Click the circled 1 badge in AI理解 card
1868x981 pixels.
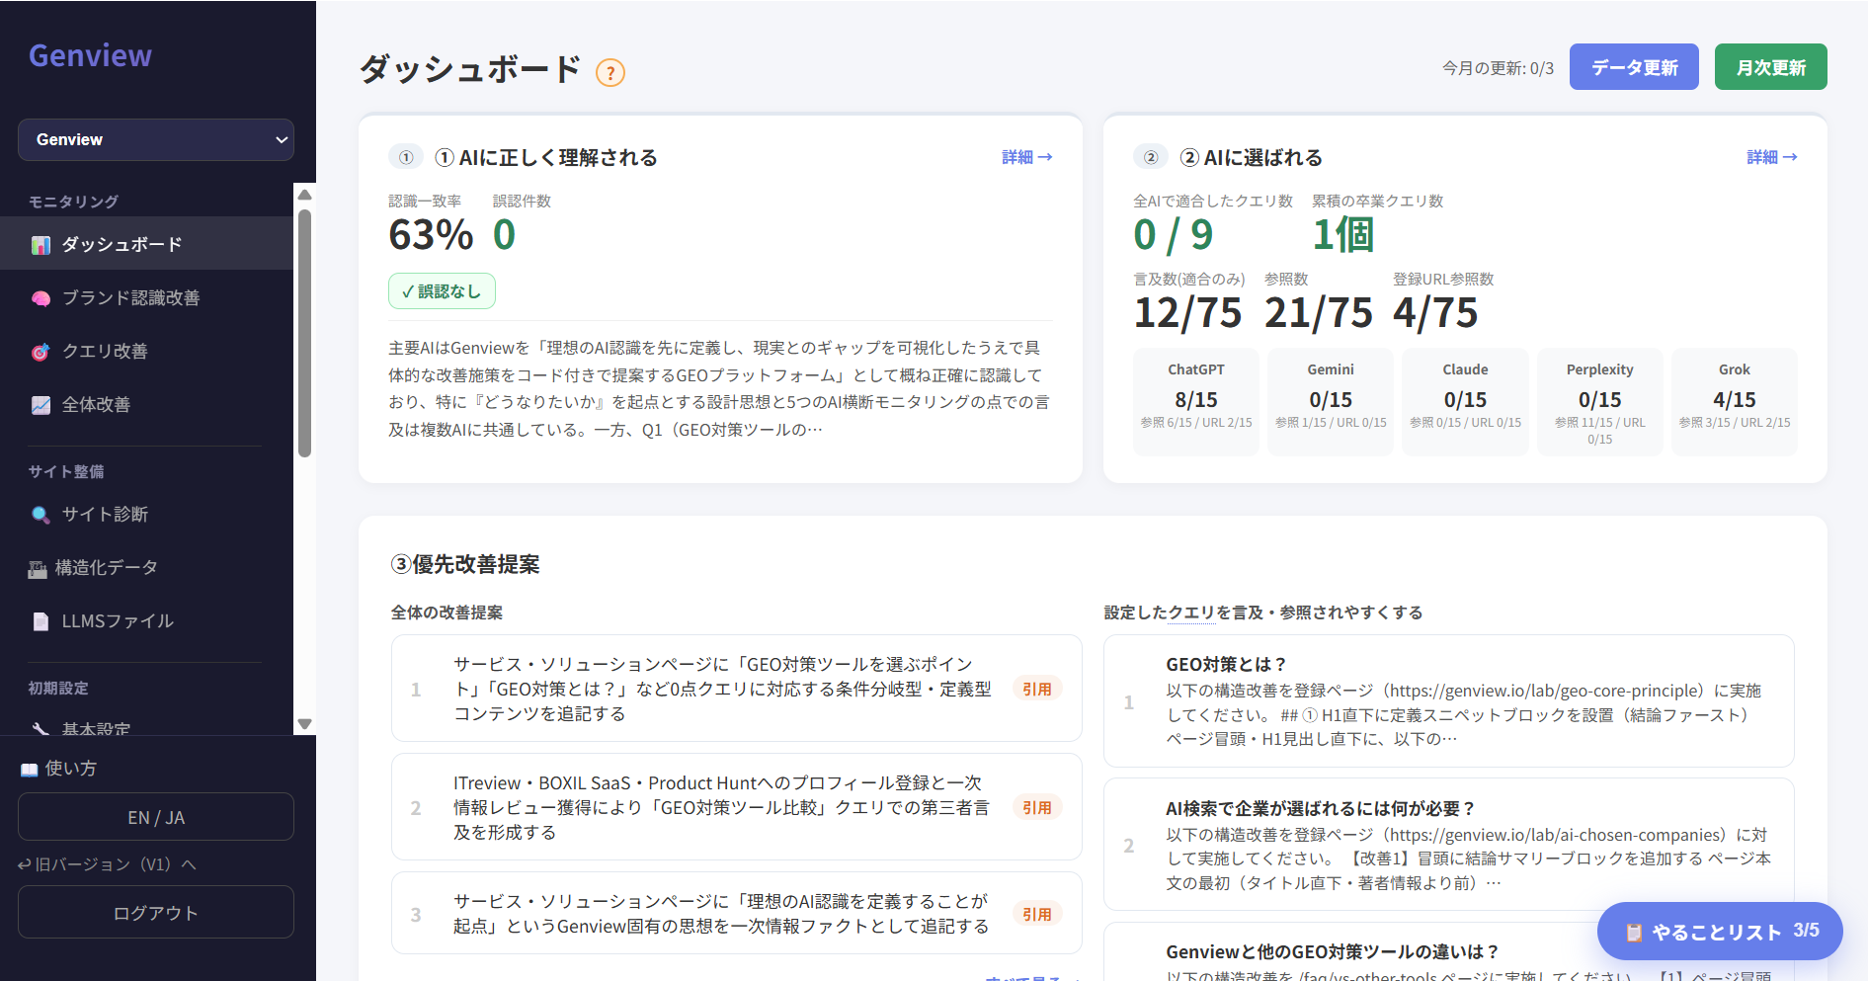click(x=406, y=157)
